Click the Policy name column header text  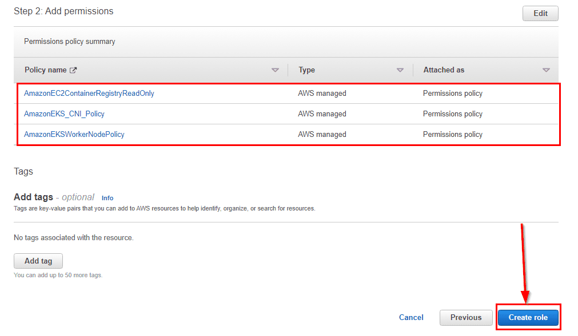(45, 70)
